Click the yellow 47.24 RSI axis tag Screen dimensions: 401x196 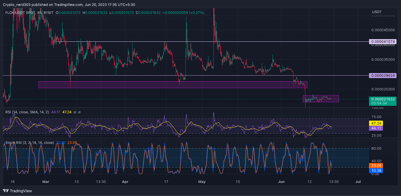376,123
